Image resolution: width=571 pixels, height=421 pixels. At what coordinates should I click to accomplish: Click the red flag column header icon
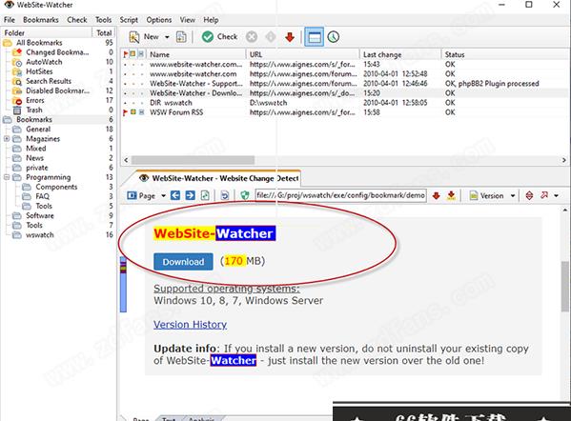click(125, 54)
